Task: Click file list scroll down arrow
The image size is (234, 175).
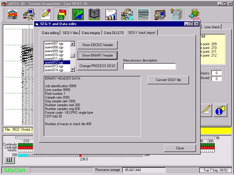Action: coord(73,69)
